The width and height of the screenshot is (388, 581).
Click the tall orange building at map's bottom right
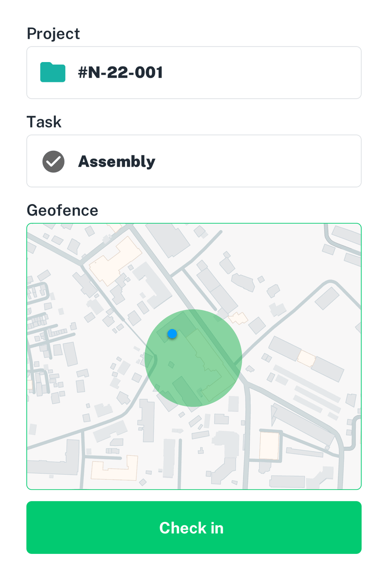click(269, 445)
